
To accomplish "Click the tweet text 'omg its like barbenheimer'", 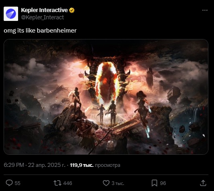I will [40, 31].
